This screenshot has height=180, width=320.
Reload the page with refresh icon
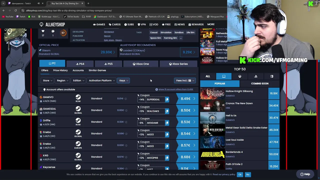click(x=15, y=10)
